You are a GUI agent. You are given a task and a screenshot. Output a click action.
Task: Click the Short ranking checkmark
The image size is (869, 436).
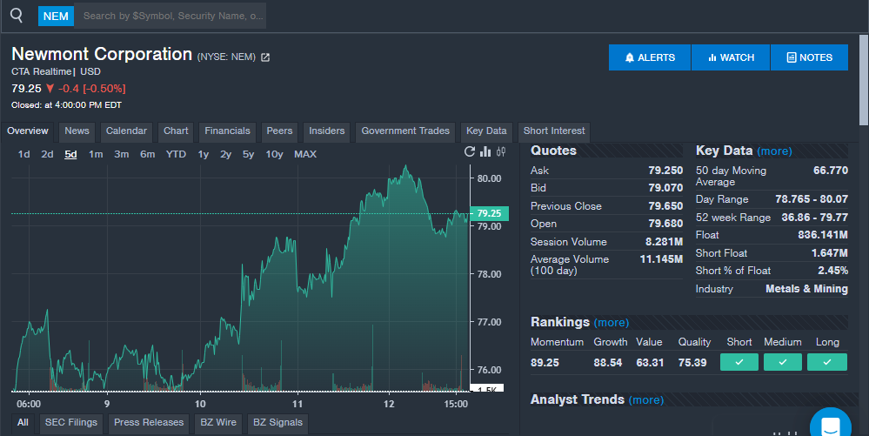click(x=739, y=362)
